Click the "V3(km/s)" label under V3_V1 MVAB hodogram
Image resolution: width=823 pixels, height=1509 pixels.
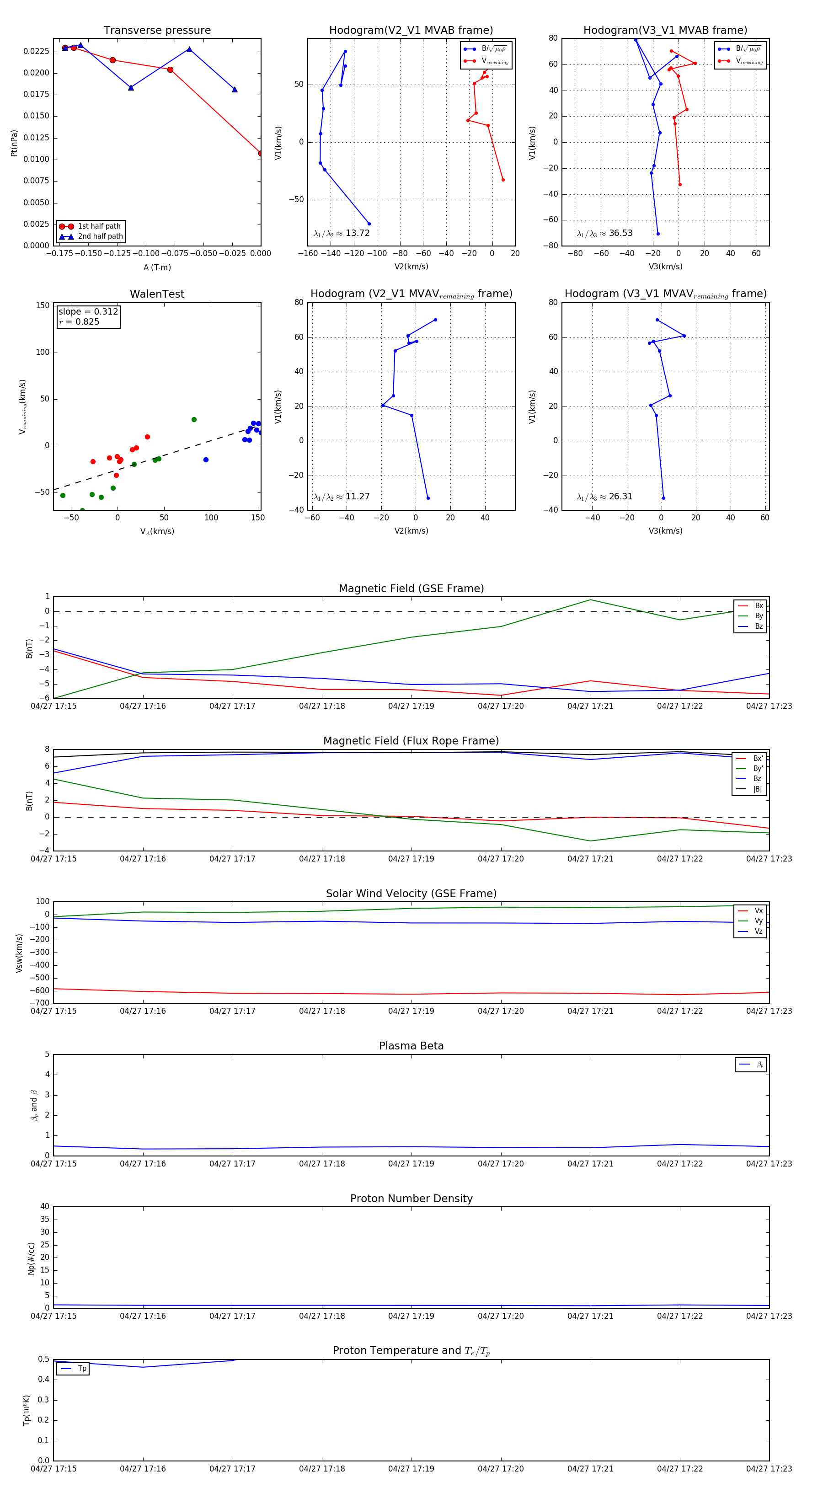(665, 267)
